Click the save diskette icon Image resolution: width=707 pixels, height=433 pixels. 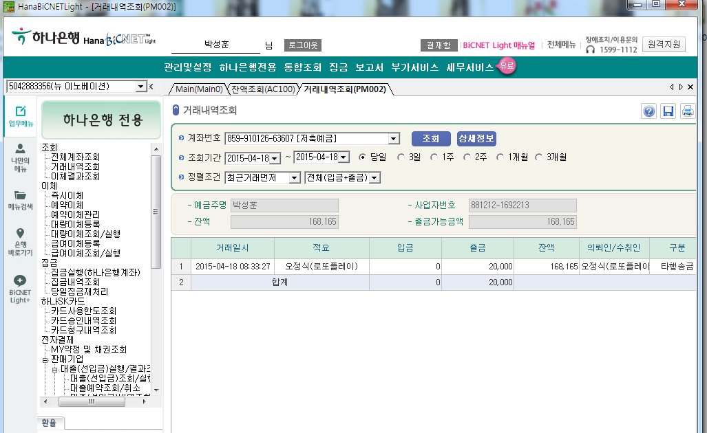click(x=668, y=111)
